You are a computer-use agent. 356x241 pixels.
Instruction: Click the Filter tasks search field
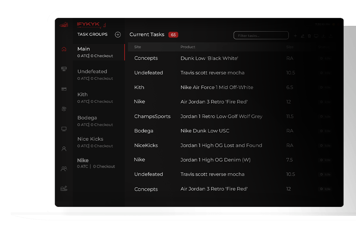[261, 35]
